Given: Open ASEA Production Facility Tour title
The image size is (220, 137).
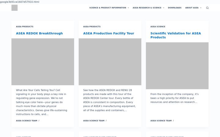Looking at the screenshot, I should pos(108,33).
